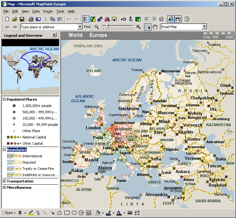The width and height of the screenshot is (236, 218).
Task: Open the Route Planner red car icon
Action: coord(107,19)
